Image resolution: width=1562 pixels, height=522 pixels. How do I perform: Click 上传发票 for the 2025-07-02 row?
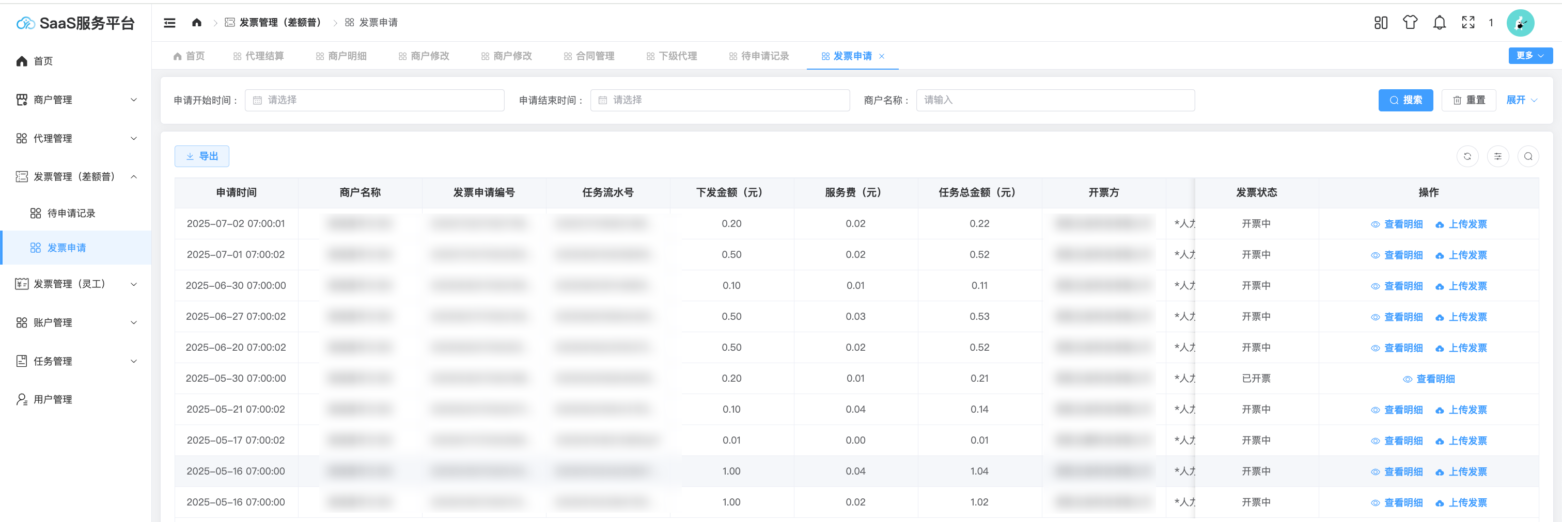1461,225
